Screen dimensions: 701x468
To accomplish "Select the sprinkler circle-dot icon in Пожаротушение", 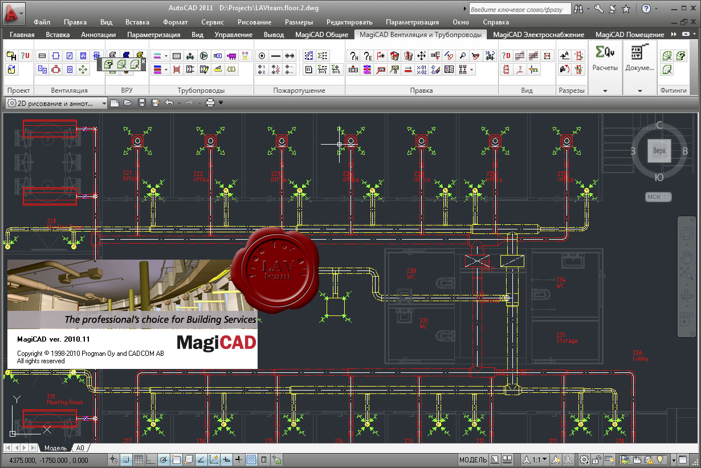I will point(262,56).
